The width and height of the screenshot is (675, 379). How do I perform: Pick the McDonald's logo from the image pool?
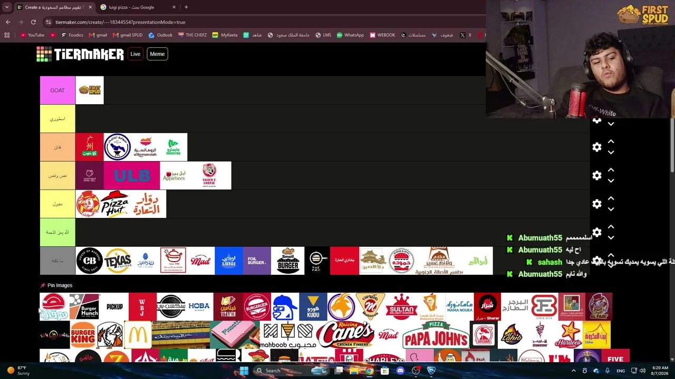click(x=138, y=335)
